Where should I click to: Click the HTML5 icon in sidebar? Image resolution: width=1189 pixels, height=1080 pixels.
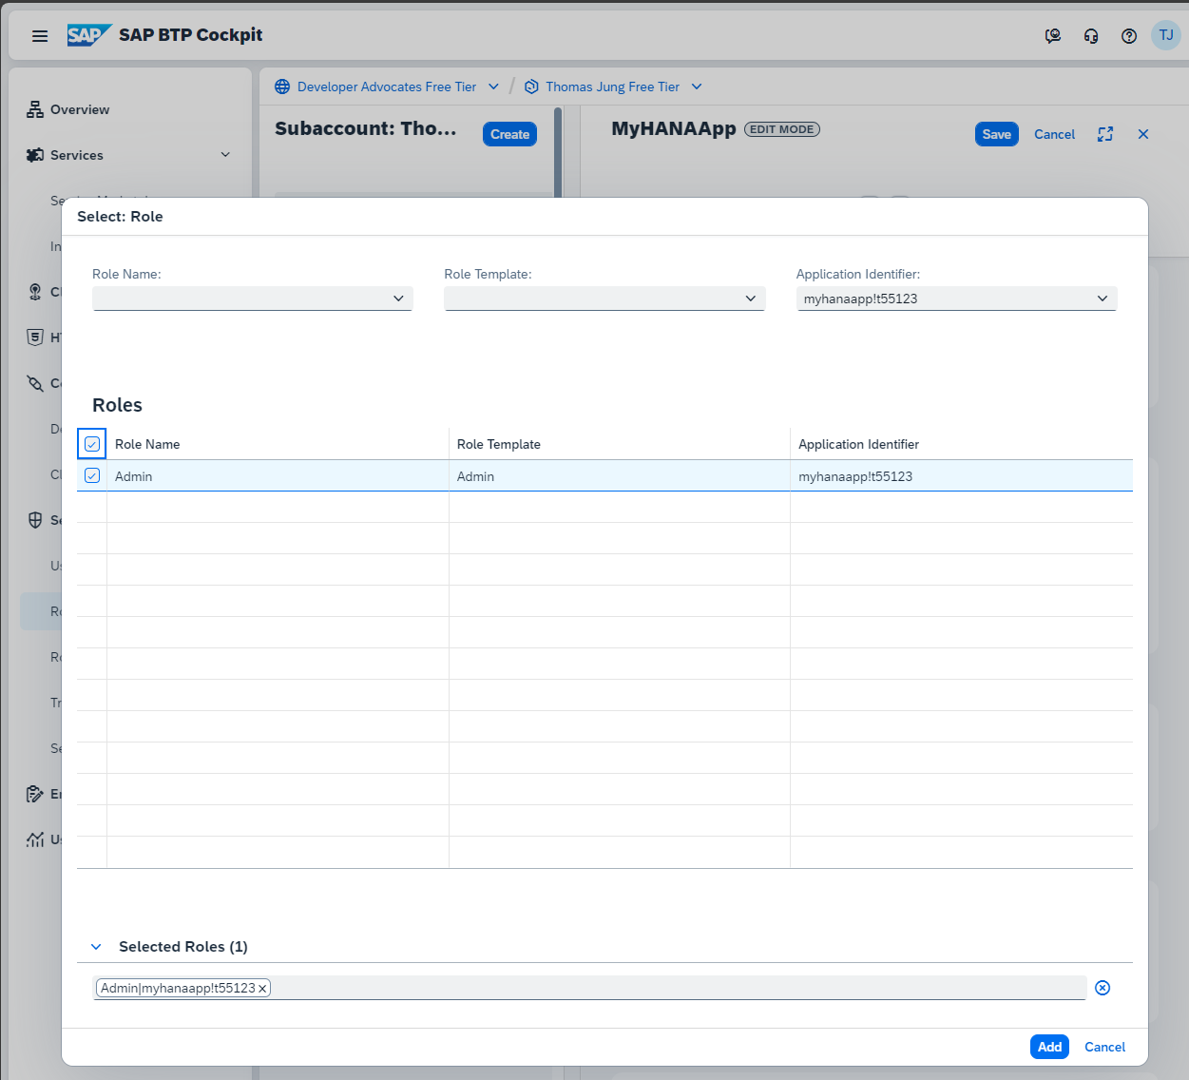(x=35, y=337)
